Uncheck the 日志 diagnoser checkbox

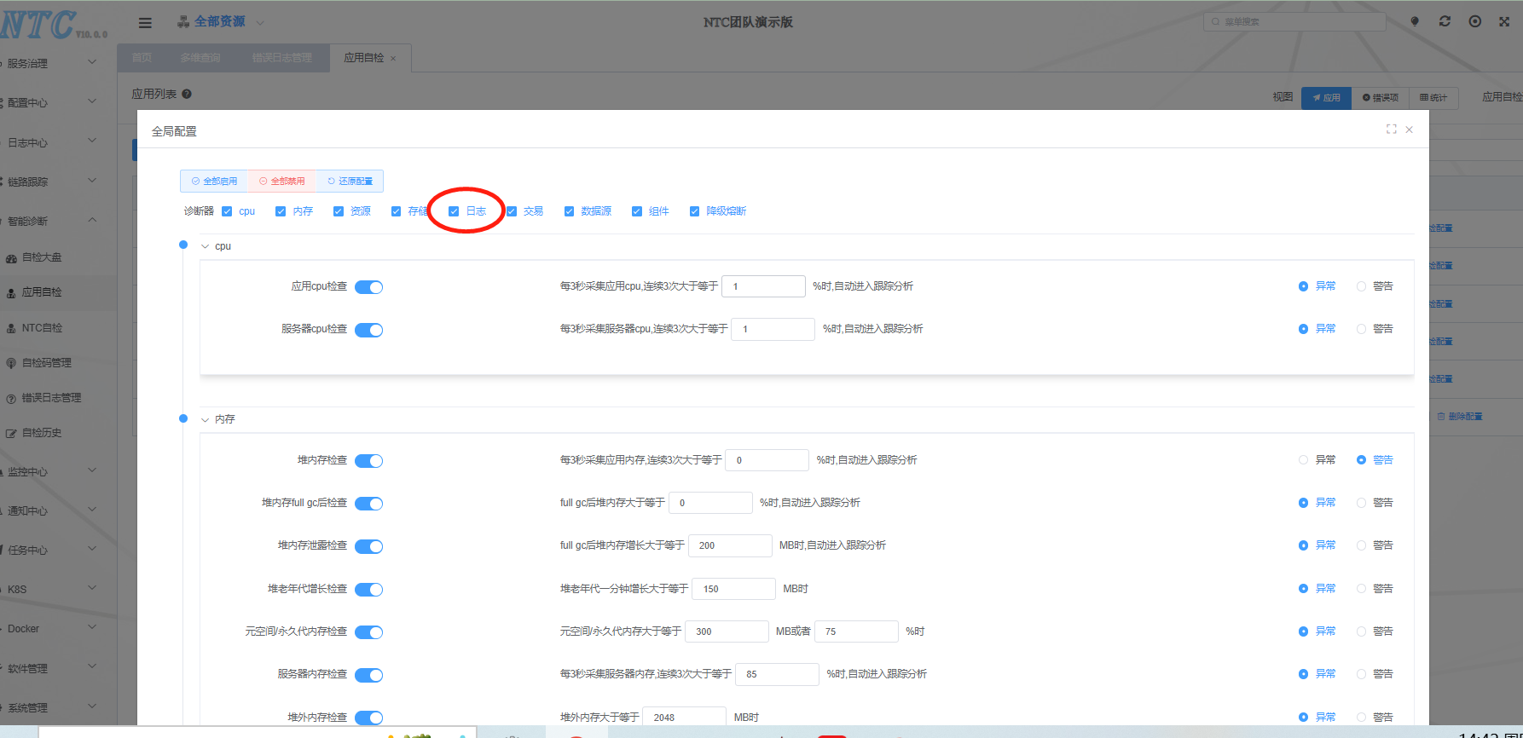click(454, 211)
